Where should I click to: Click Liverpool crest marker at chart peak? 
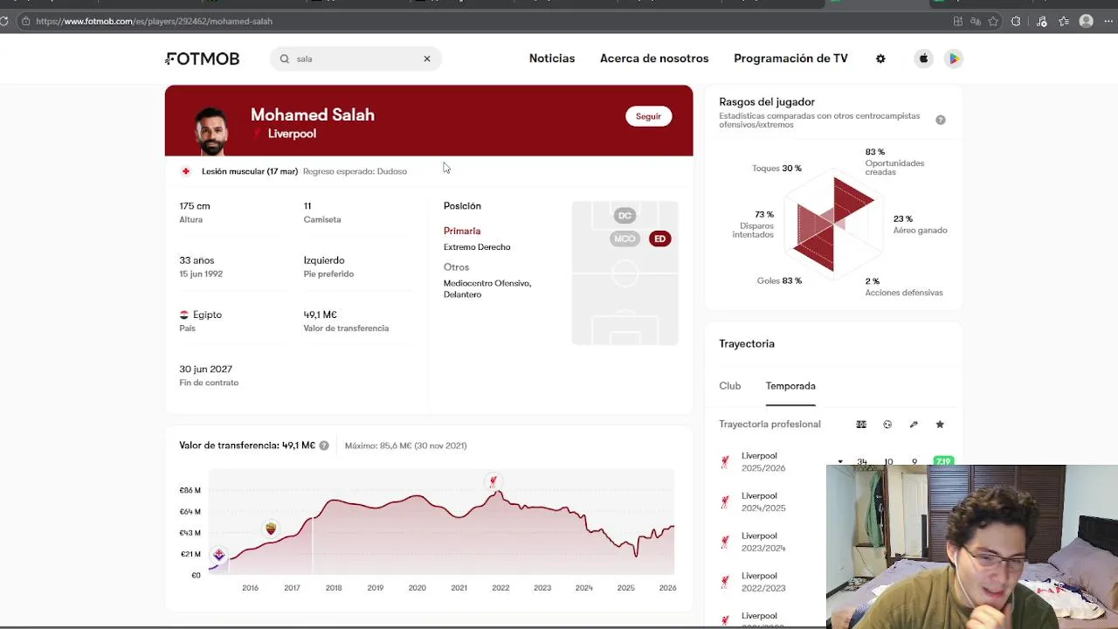(493, 481)
